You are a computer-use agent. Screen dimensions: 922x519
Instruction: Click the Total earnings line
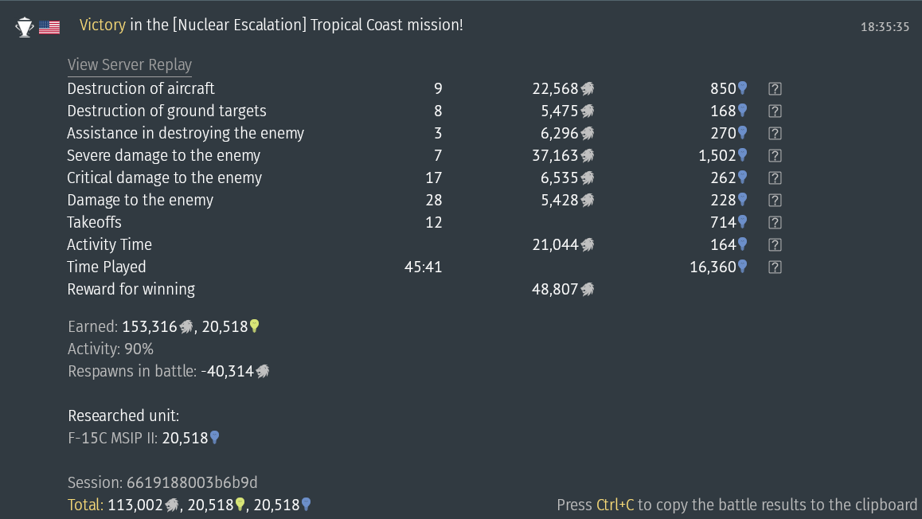point(189,505)
